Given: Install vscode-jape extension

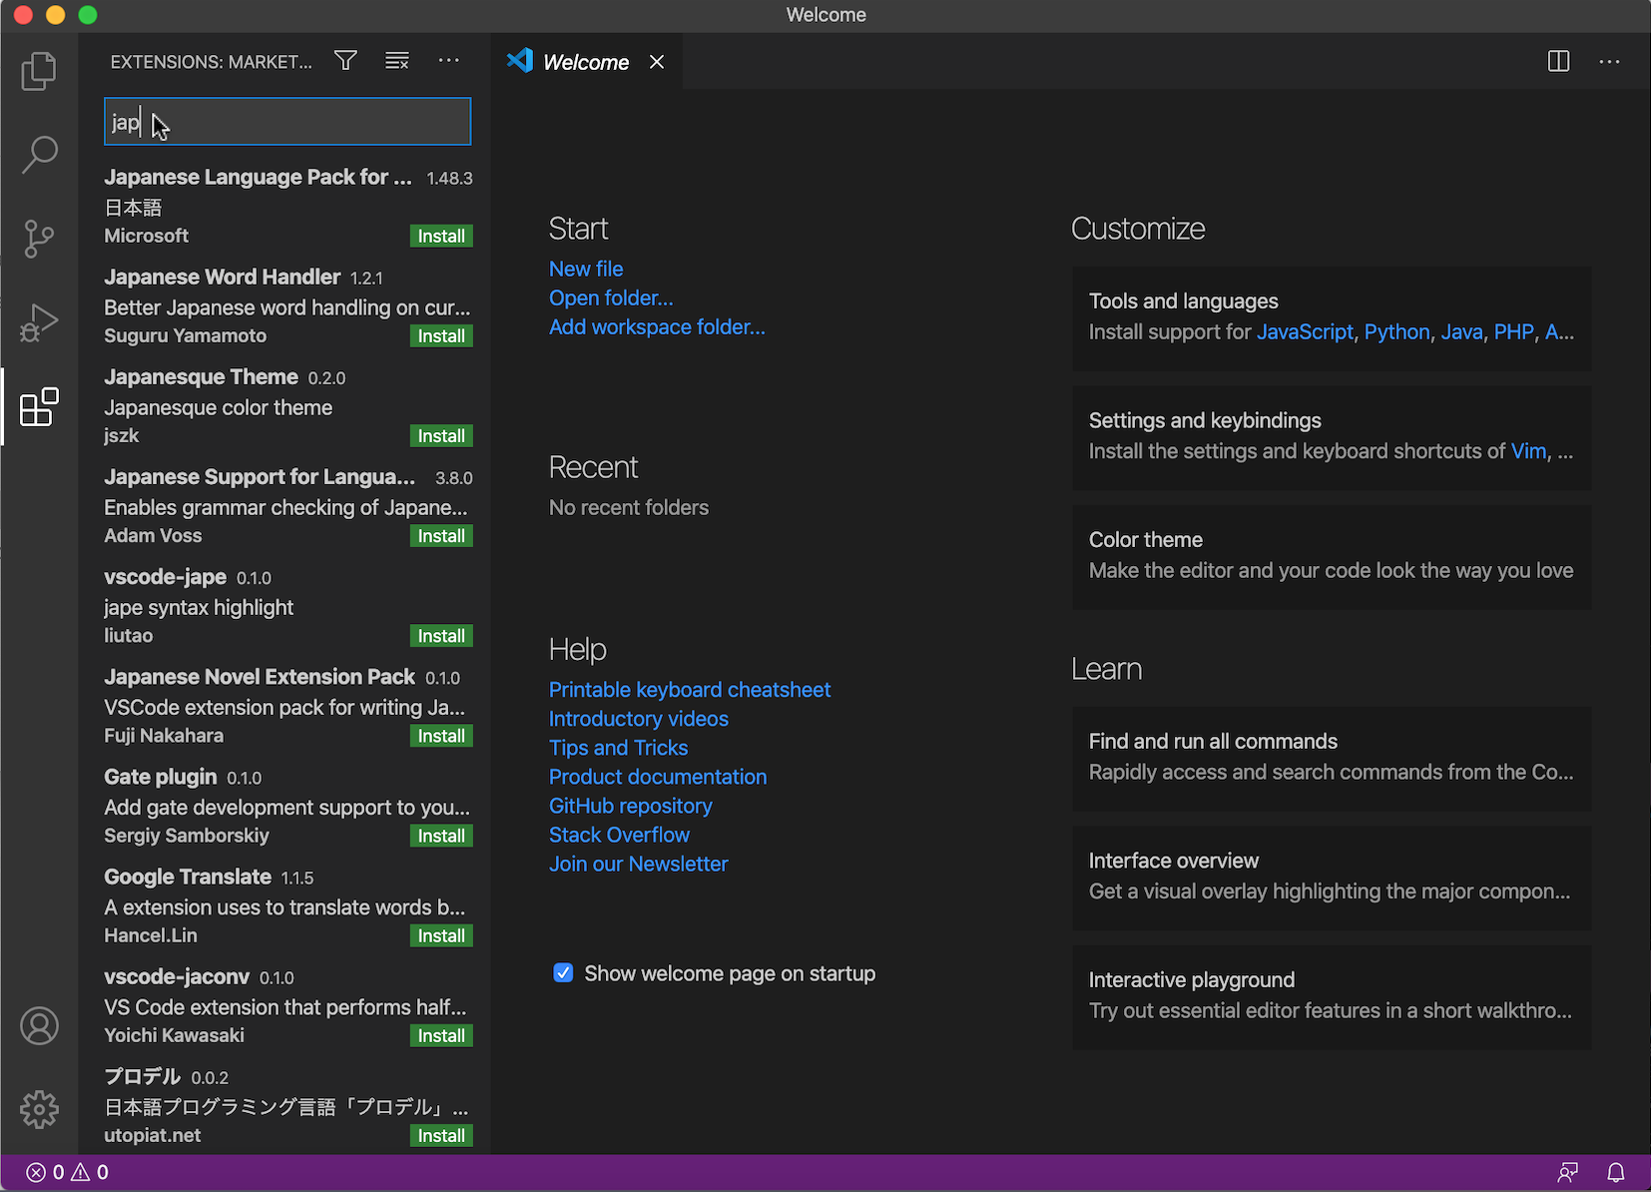Looking at the screenshot, I should coord(441,636).
